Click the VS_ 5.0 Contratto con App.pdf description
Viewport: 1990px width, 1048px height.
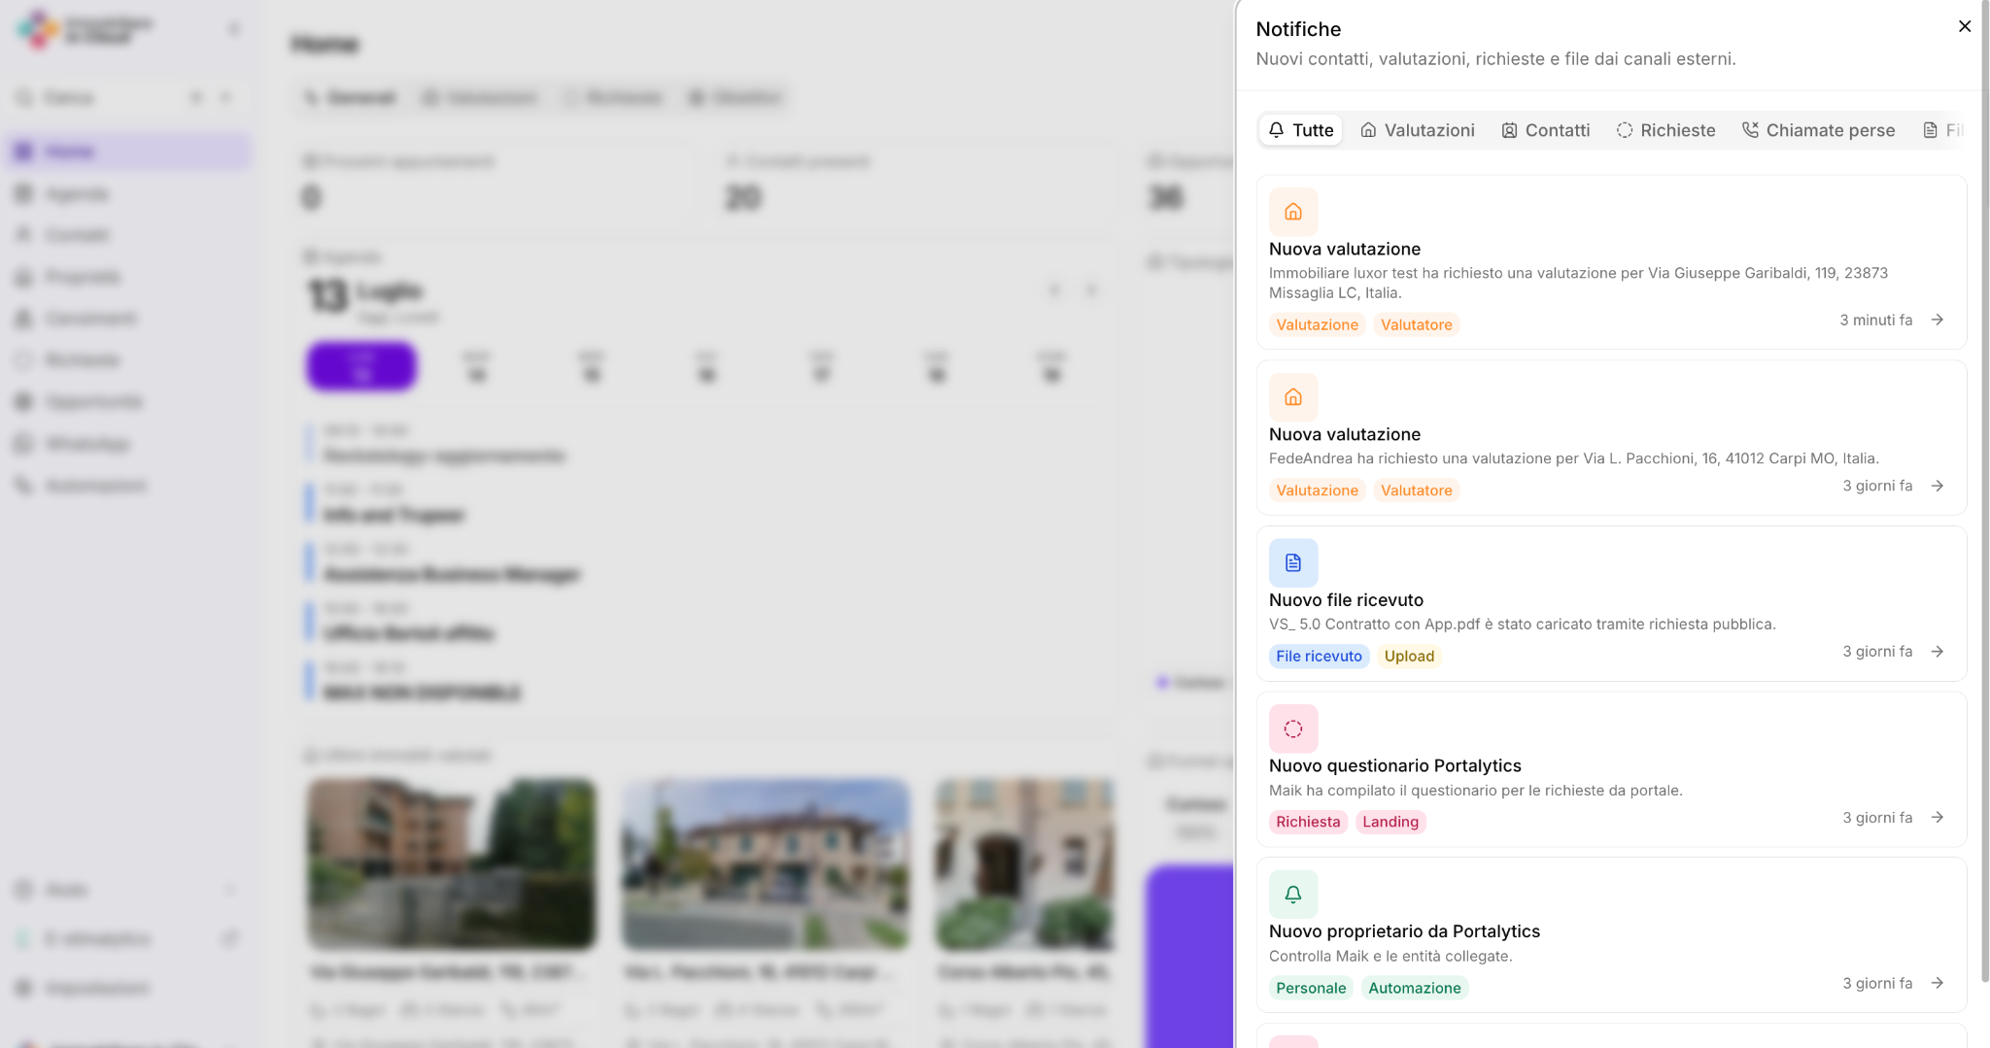click(x=1523, y=625)
